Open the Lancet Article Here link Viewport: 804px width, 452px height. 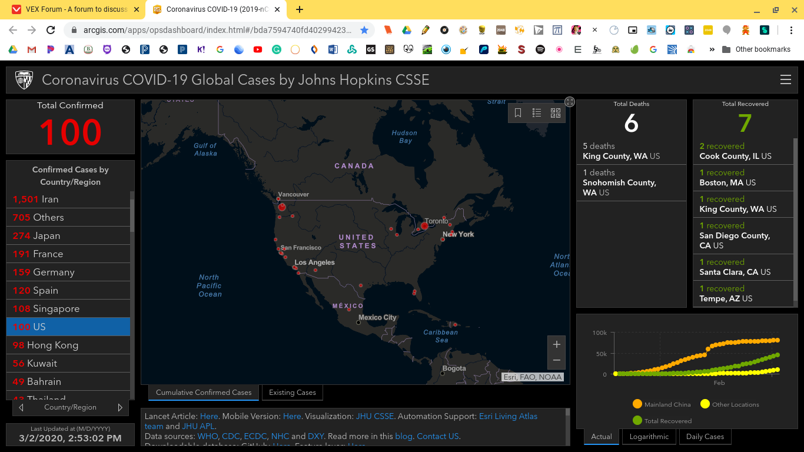209,416
